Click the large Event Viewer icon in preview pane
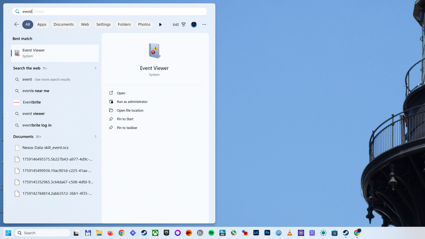 [x=154, y=51]
